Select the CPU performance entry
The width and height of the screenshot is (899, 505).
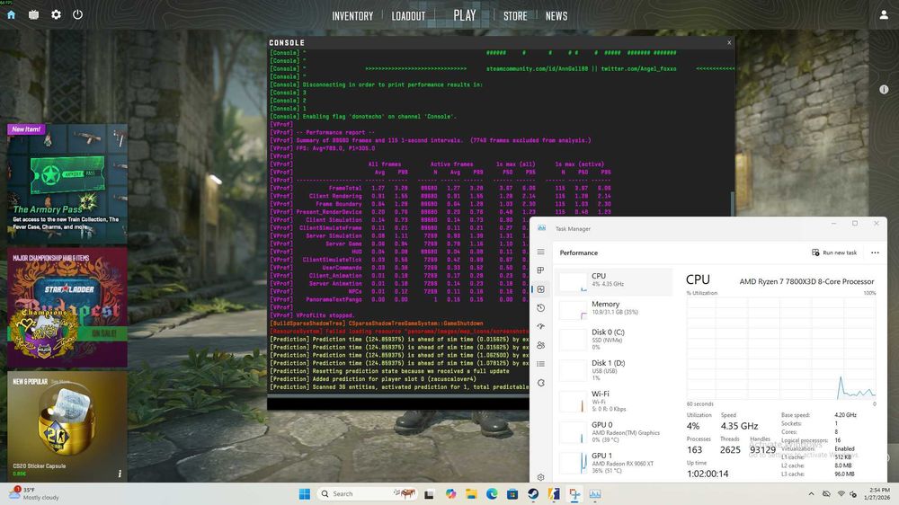pyautogui.click(x=613, y=281)
